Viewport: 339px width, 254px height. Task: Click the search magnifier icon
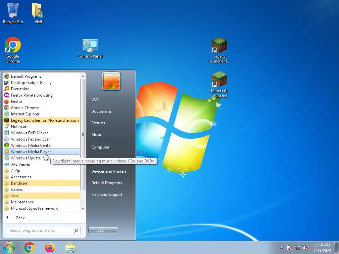[76, 231]
